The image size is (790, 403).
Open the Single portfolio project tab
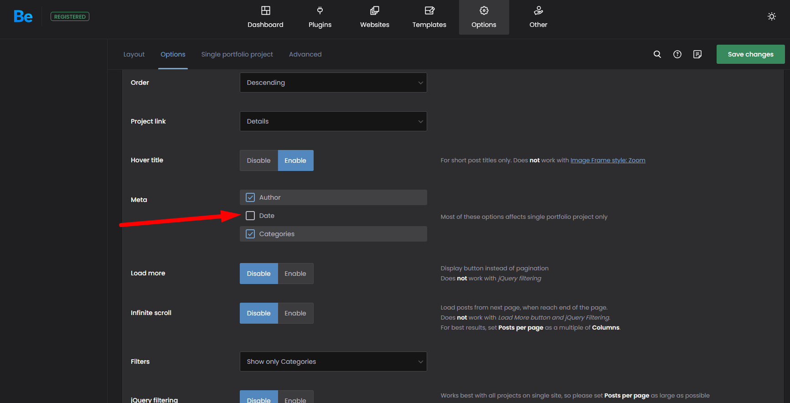tap(237, 54)
